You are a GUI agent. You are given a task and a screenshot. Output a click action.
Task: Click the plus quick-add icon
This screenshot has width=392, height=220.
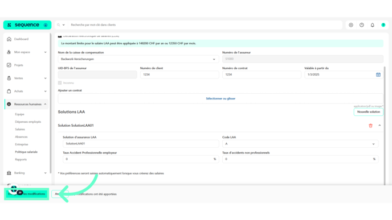pyautogui.click(x=351, y=25)
